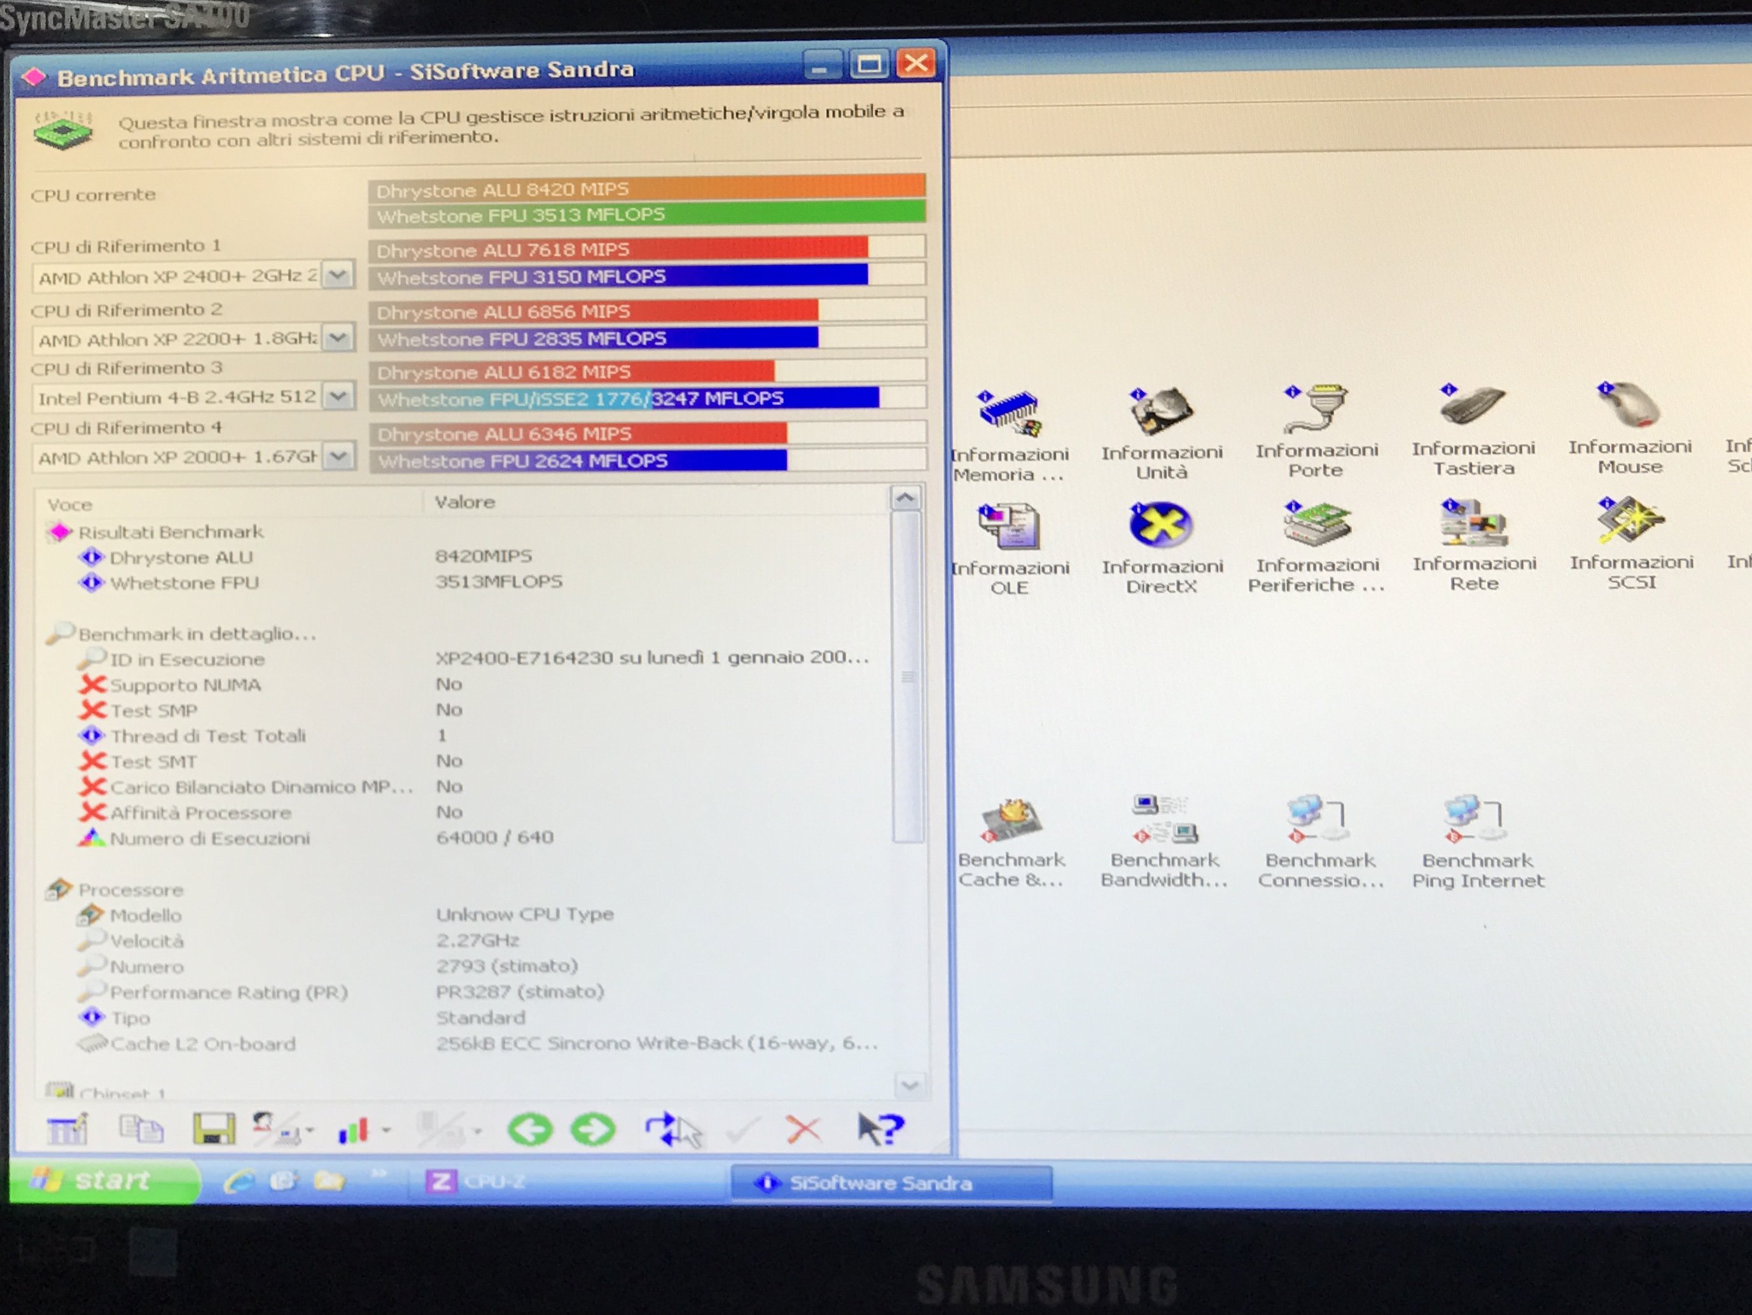This screenshot has height=1315, width=1752.
Task: Click the red X cancel icon in toolbar
Action: (803, 1129)
